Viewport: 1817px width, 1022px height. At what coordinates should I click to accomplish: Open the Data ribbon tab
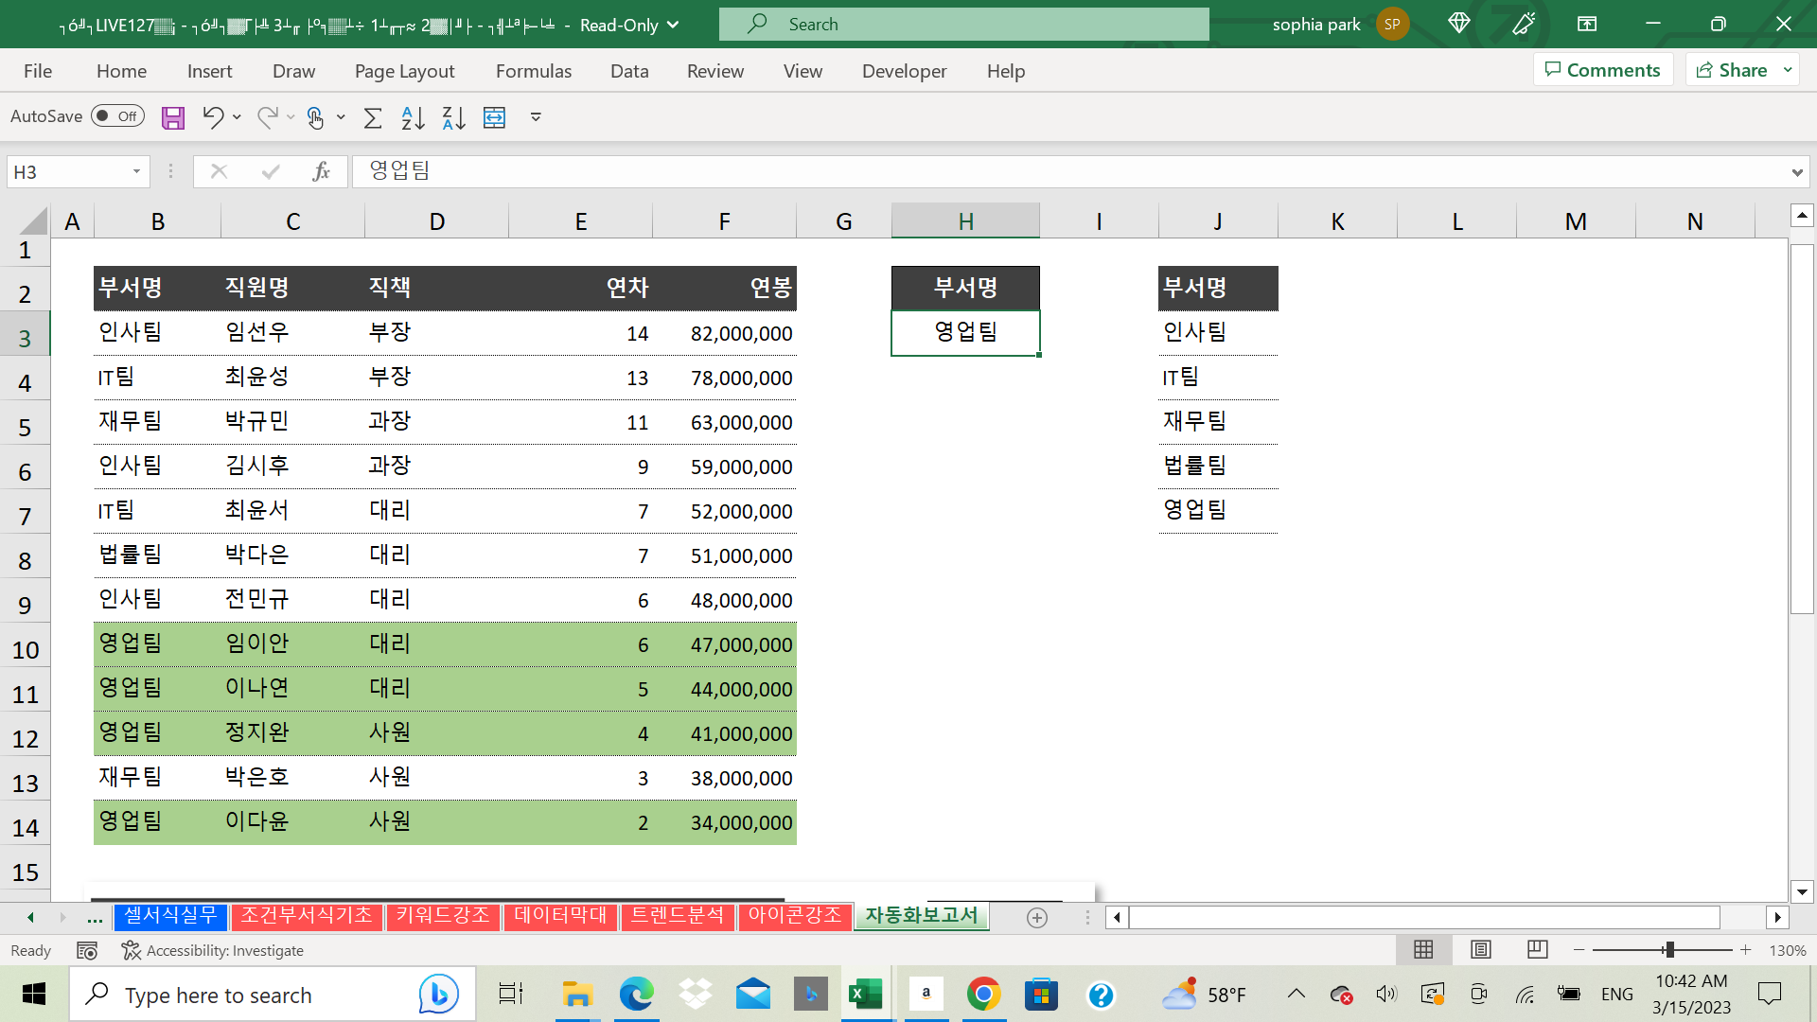[629, 71]
